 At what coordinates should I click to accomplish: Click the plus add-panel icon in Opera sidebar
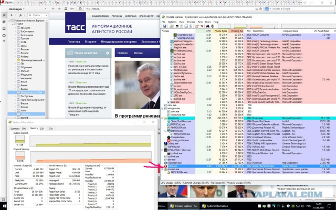tap(4, 41)
